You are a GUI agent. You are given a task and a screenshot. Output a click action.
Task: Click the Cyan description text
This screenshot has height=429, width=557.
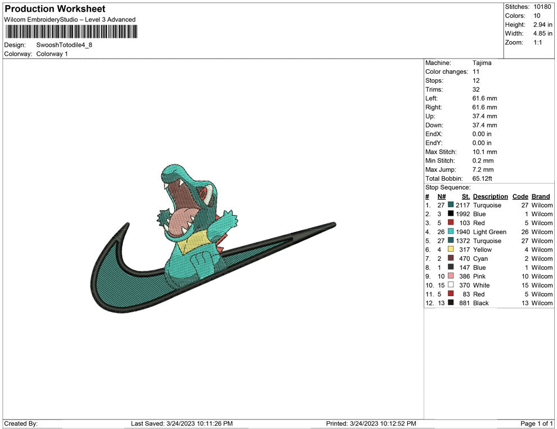pyautogui.click(x=480, y=258)
